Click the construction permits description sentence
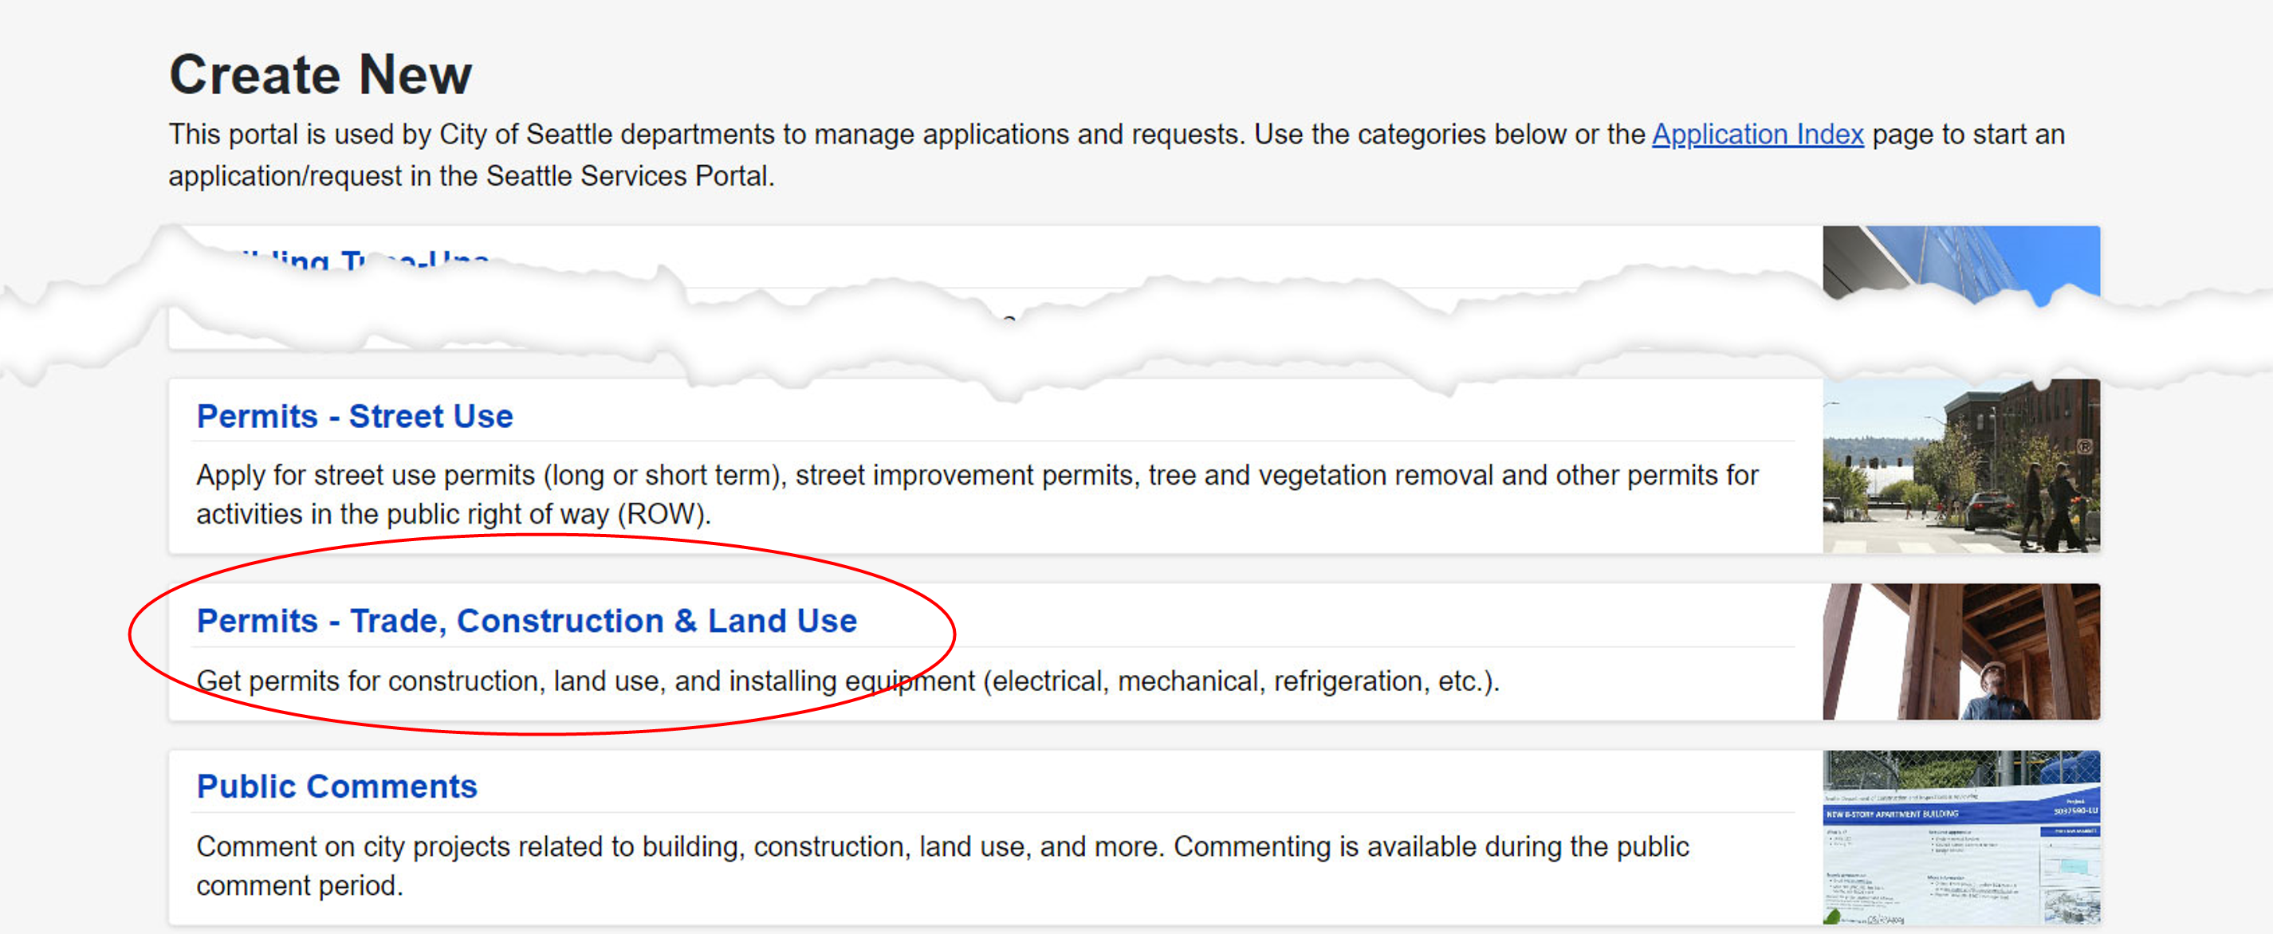 [x=847, y=681]
